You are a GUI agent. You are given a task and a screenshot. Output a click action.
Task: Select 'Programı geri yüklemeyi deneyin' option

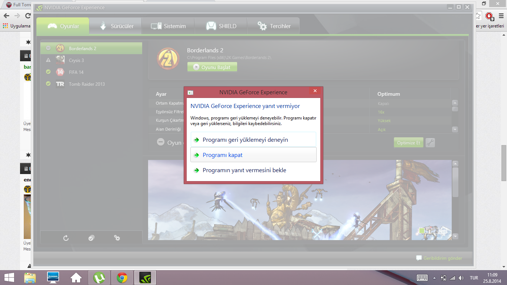point(253,140)
